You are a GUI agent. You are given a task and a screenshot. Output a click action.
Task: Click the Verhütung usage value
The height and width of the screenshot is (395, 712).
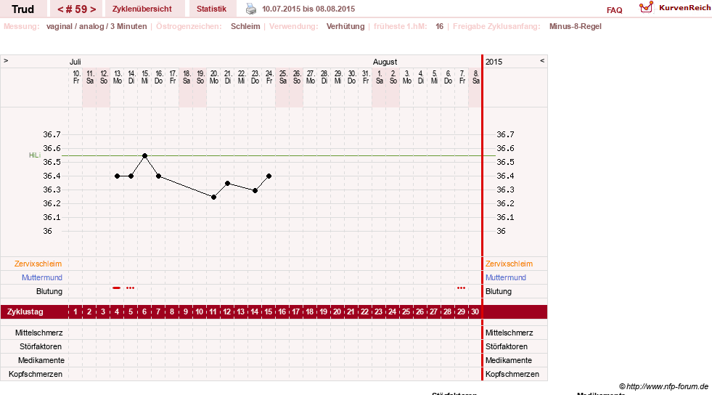pyautogui.click(x=345, y=26)
